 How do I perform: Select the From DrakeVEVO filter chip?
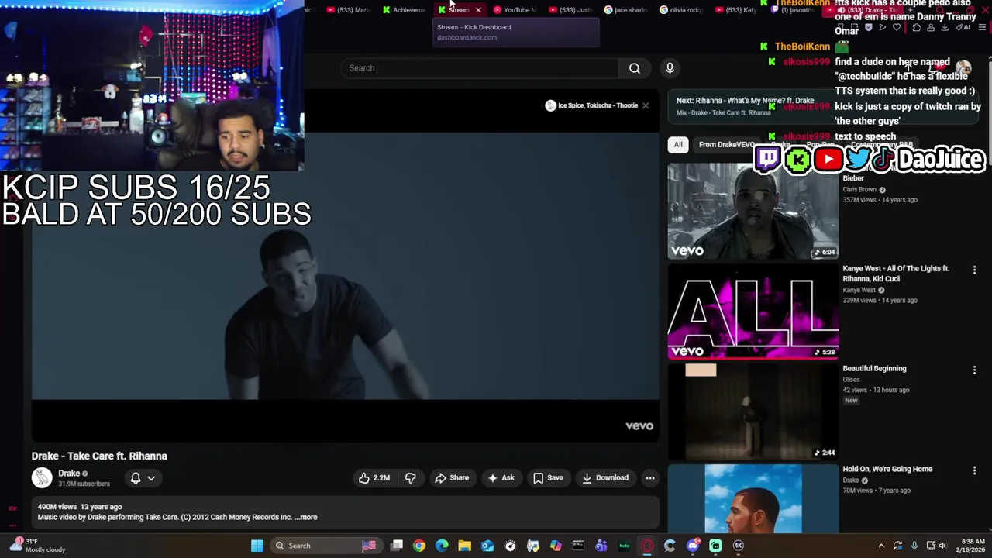pos(726,145)
